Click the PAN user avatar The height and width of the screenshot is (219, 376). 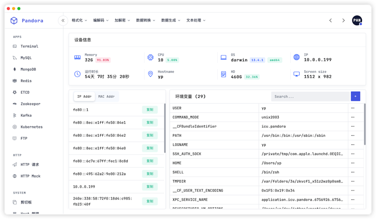pyautogui.click(x=357, y=21)
